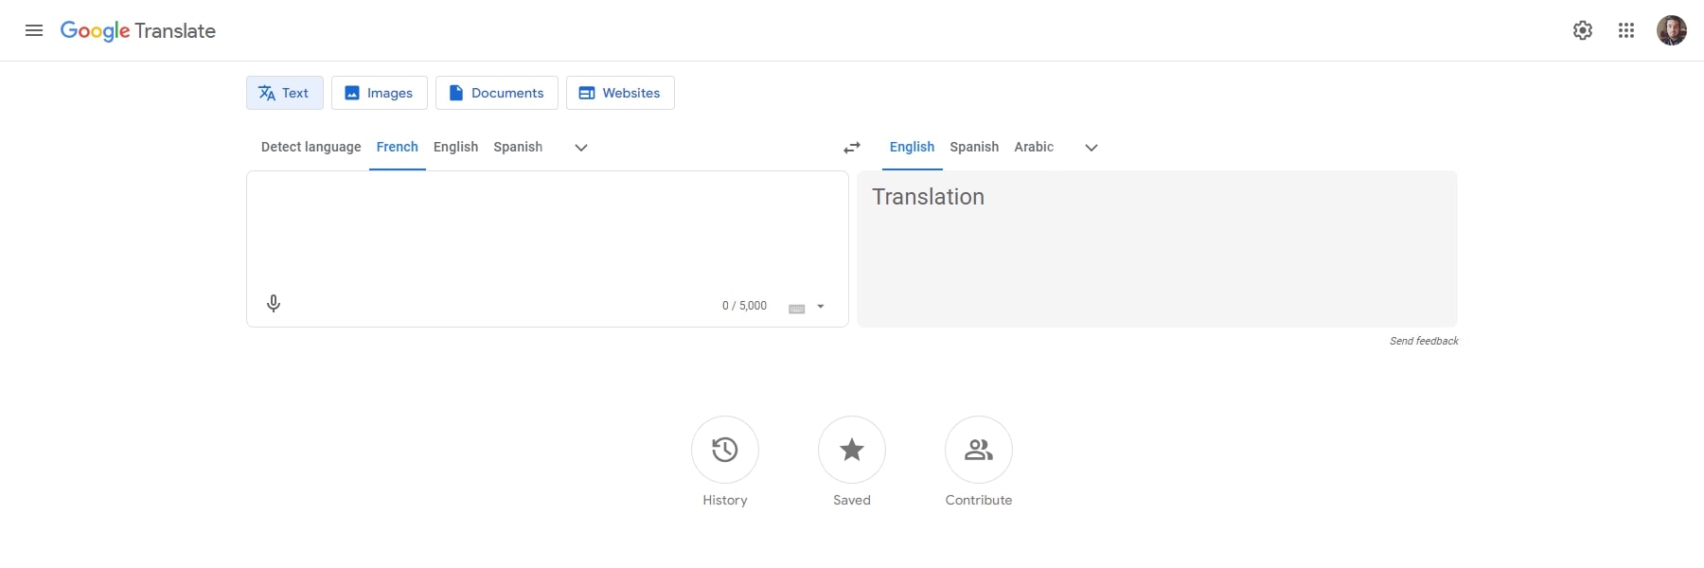
Task: Activate the microphone for voice input
Action: 274,303
